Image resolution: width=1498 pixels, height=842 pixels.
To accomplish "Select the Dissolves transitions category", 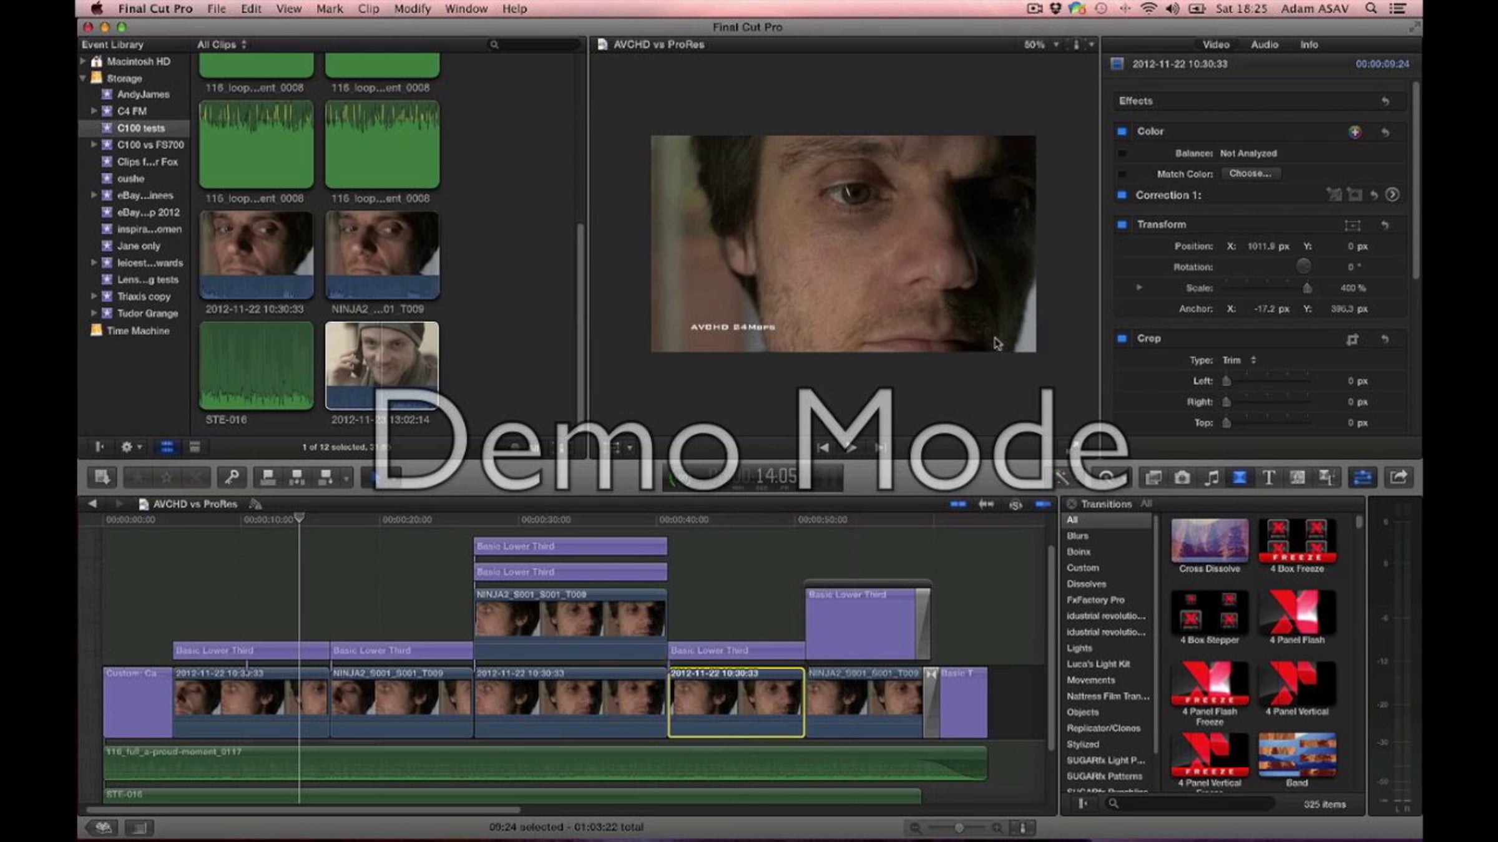I will pyautogui.click(x=1086, y=584).
